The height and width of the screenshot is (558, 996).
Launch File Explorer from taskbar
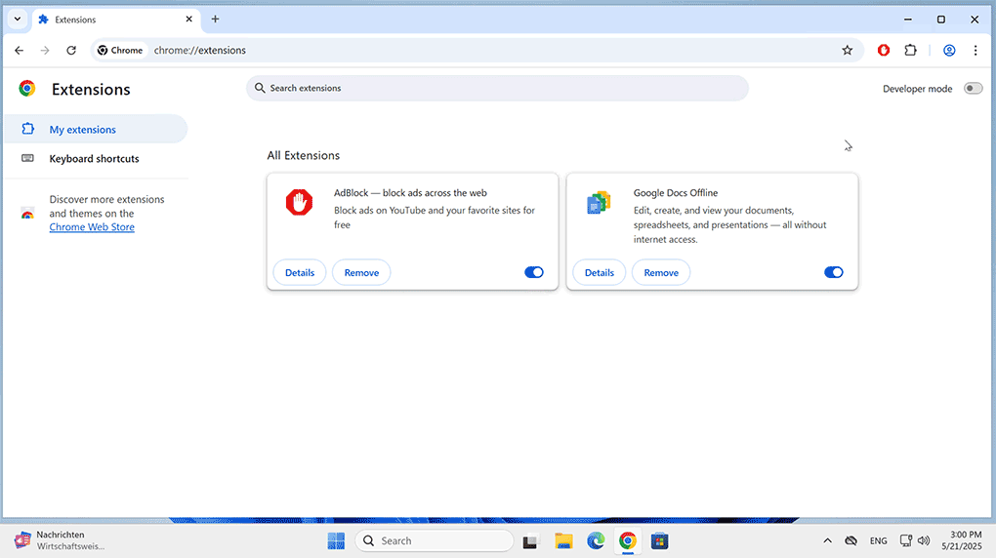563,540
